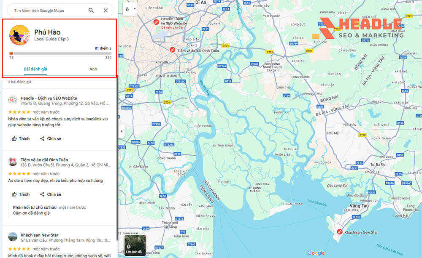Click the Đảo Long Sơn label
Viewport: 422px width, 258px height.
[x=338, y=185]
